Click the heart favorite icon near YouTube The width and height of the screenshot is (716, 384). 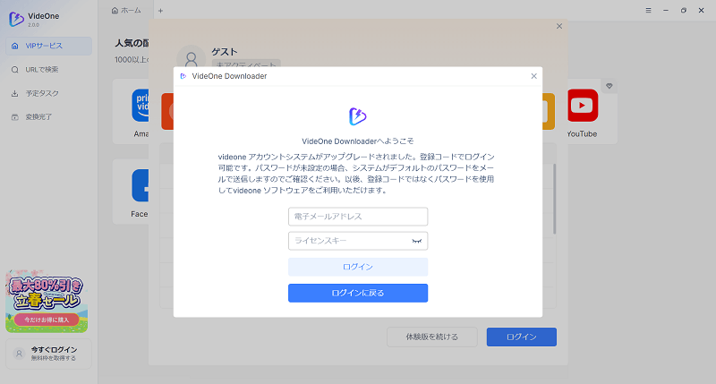(609, 86)
